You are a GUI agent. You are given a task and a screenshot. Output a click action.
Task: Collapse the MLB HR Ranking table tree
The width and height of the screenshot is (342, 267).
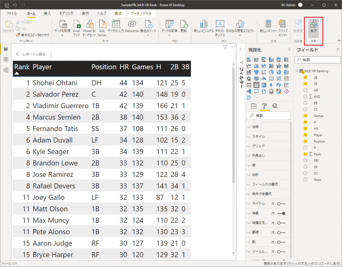(x=297, y=71)
